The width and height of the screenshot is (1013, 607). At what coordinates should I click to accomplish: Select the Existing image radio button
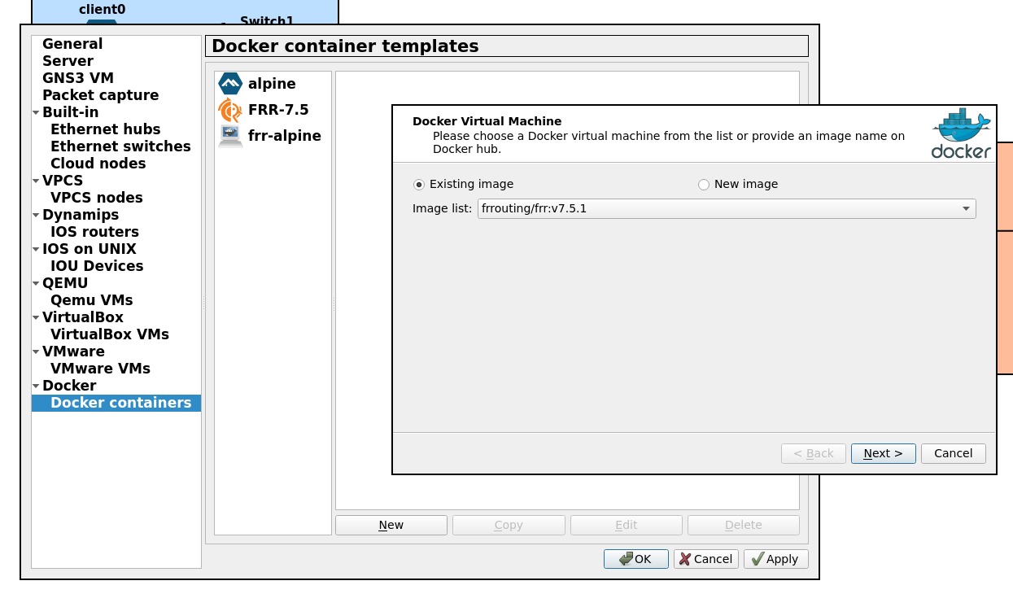[419, 185]
